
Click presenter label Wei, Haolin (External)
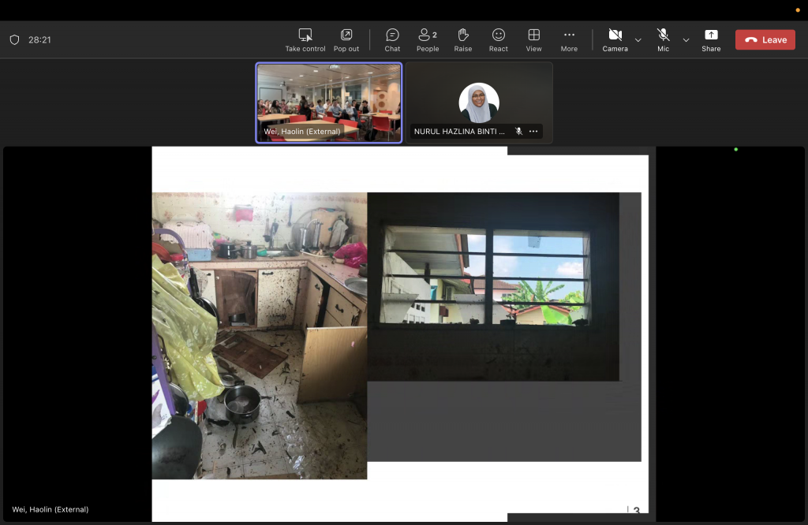50,509
